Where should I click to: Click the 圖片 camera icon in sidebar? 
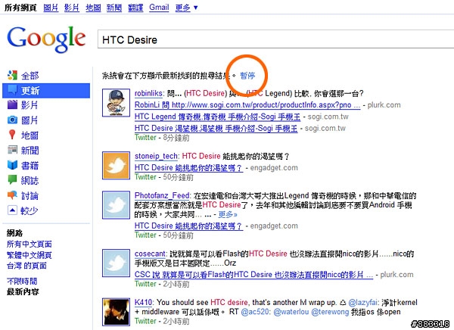[12, 120]
